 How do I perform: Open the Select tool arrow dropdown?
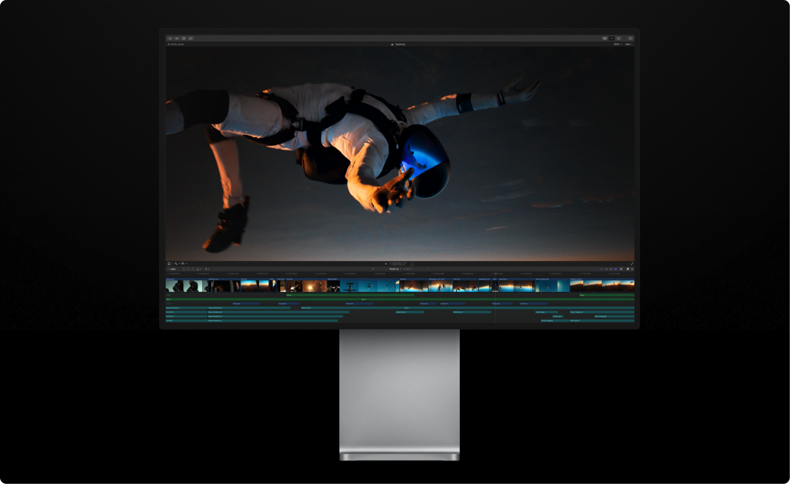click(207, 269)
